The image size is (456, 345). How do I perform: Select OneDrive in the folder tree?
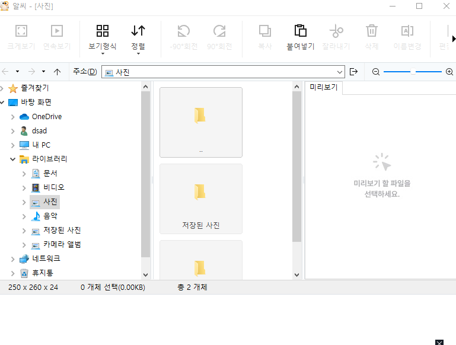(47, 117)
